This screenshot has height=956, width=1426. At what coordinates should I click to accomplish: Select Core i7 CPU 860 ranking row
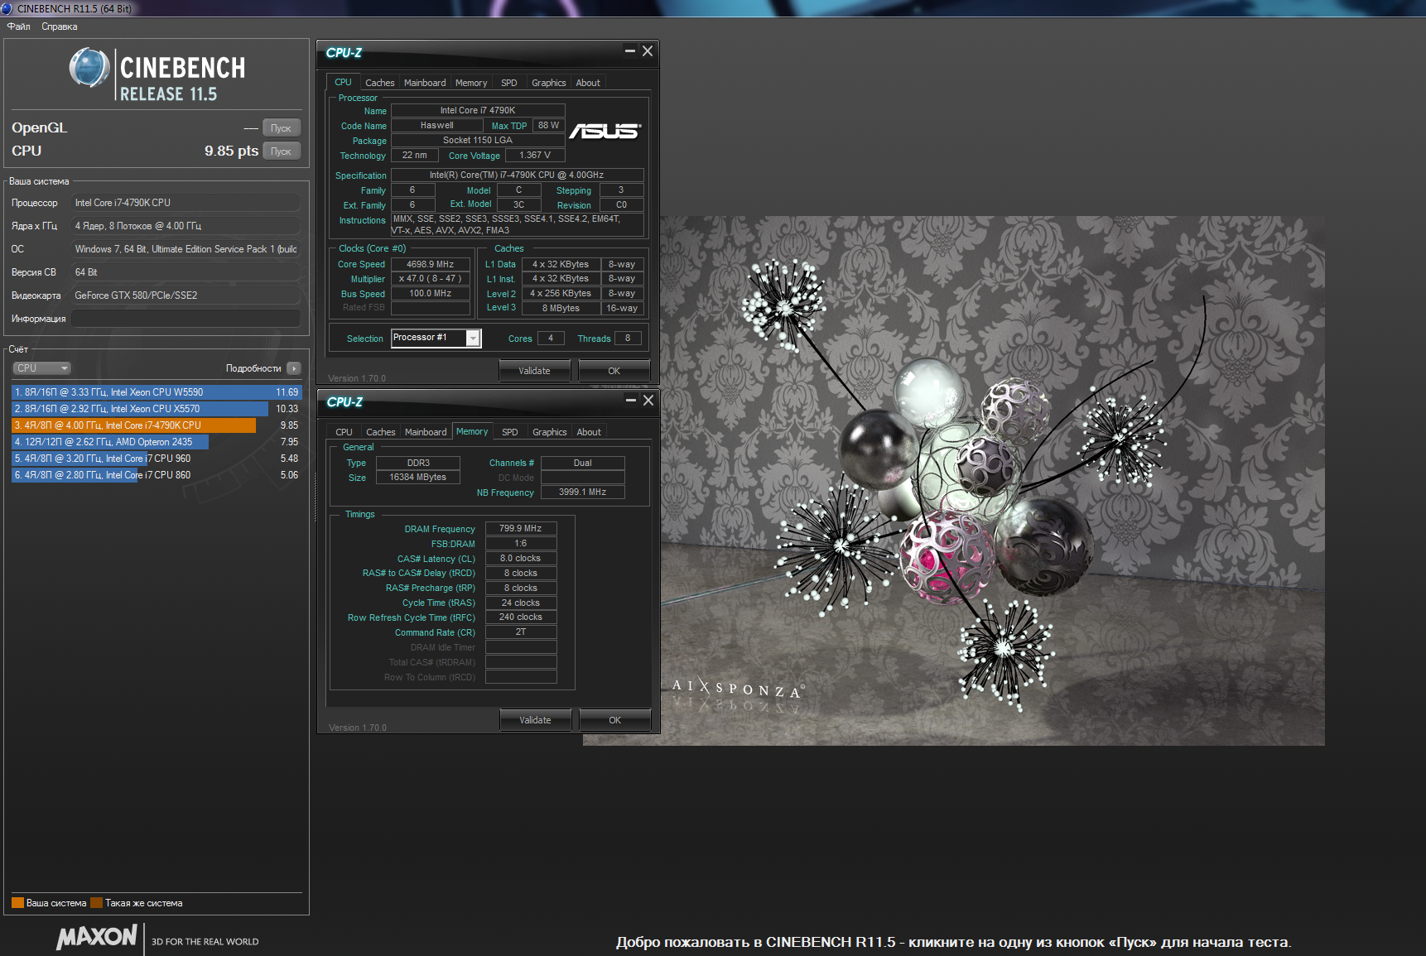pyautogui.click(x=157, y=475)
